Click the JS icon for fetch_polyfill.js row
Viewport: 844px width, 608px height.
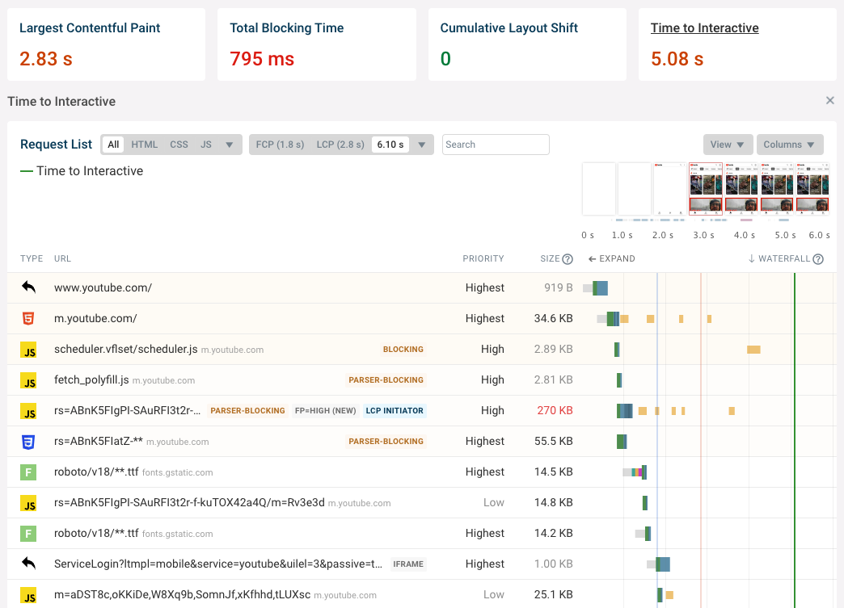tap(28, 380)
